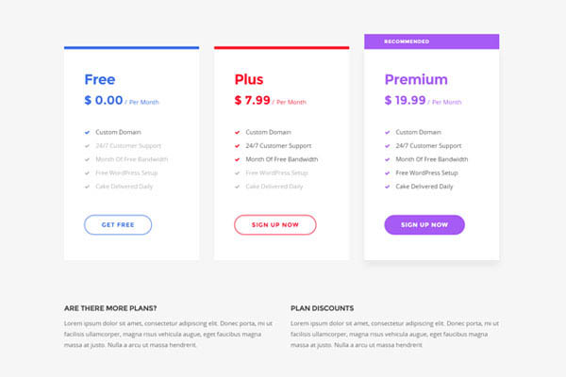Click the checkmark beside Premium Cake Delivered Daily
The height and width of the screenshot is (377, 566).
pos(387,187)
